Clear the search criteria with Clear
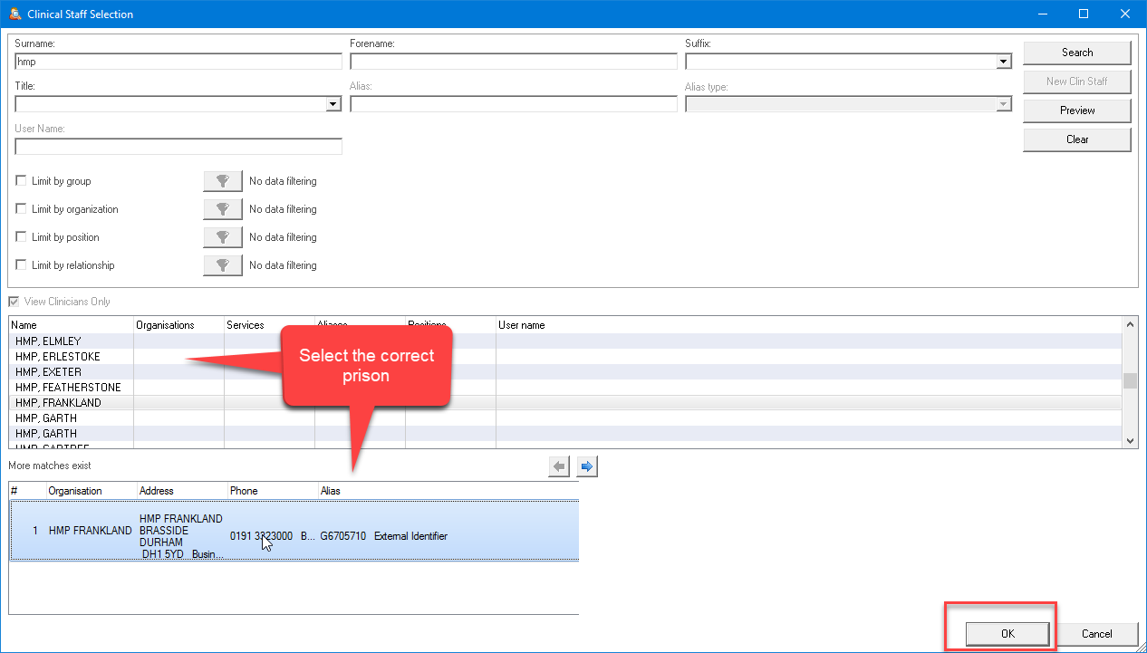Screen dimensions: 1147x653 pyautogui.click(x=1077, y=139)
